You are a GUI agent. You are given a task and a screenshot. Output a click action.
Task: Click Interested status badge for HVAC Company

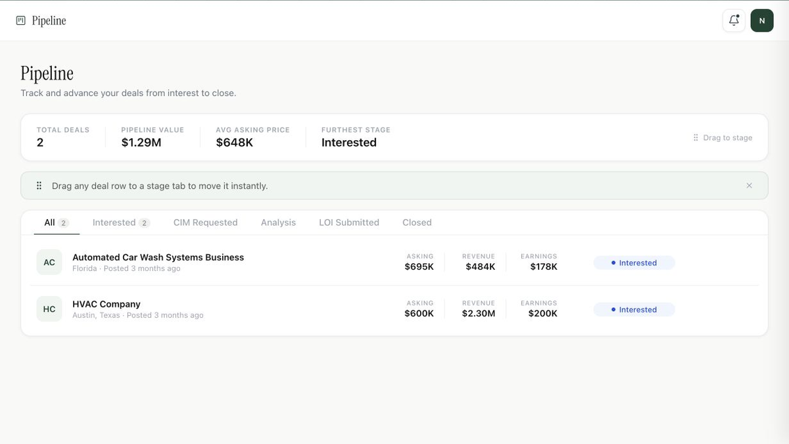[634, 309]
